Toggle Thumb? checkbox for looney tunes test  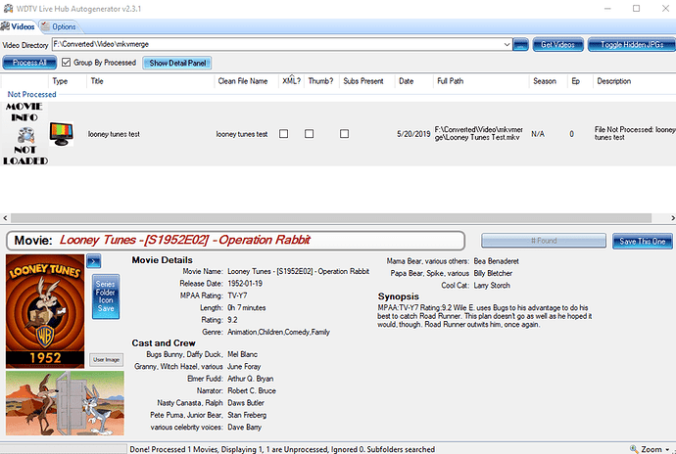tap(310, 134)
